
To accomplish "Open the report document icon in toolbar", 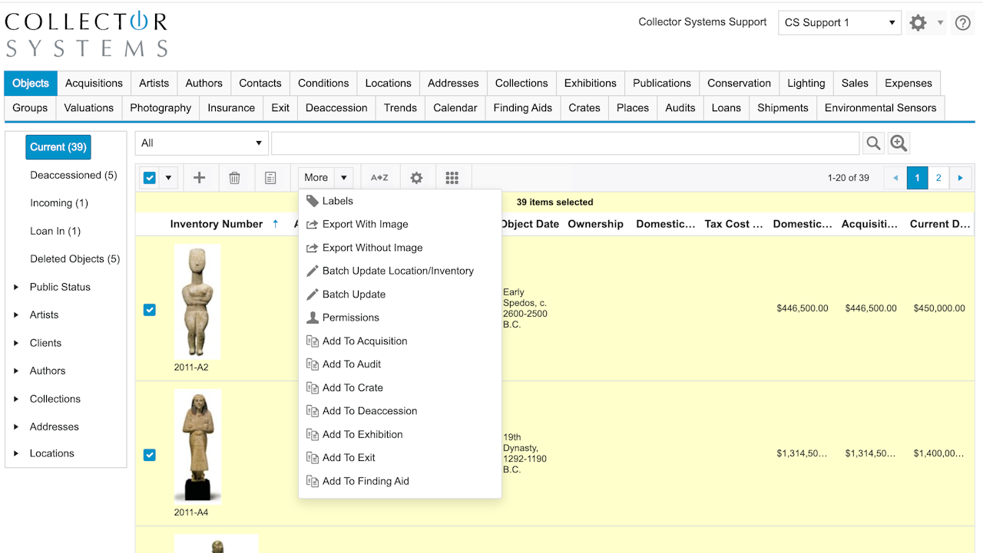I will coord(270,178).
